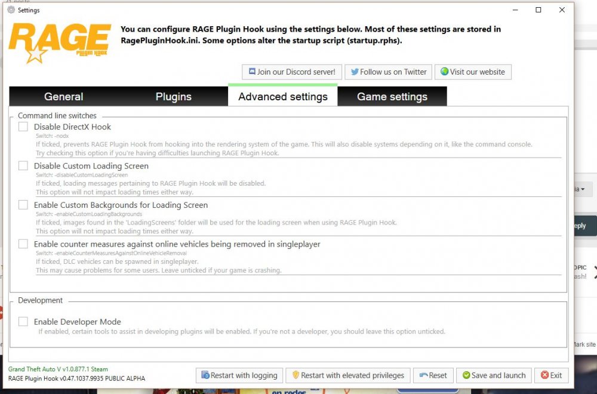
Task: Click the red X icon on Exit button
Action: pyautogui.click(x=544, y=375)
